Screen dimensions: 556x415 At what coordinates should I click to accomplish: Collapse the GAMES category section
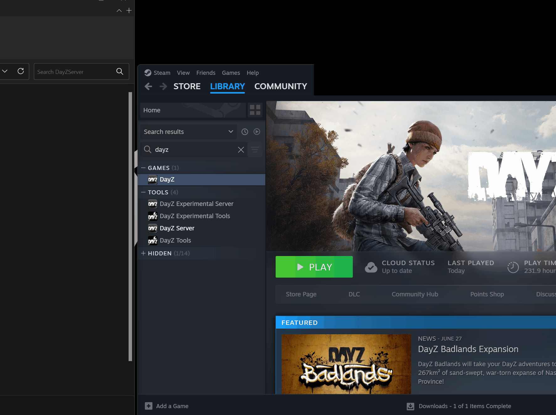pyautogui.click(x=143, y=168)
